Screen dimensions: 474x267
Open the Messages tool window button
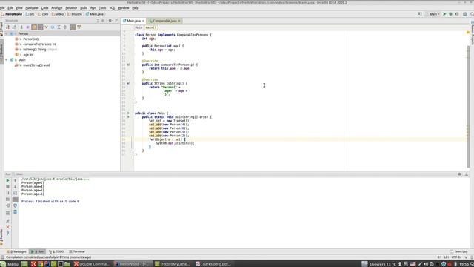coord(16,251)
